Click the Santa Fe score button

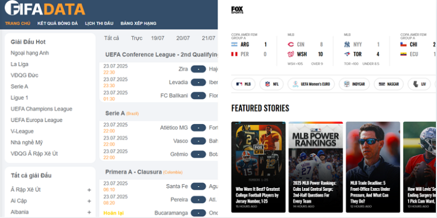coord(198,186)
